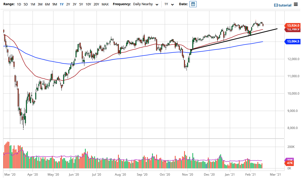Open the Date calendar picker icon
301x180 pixels.
coord(193,4)
